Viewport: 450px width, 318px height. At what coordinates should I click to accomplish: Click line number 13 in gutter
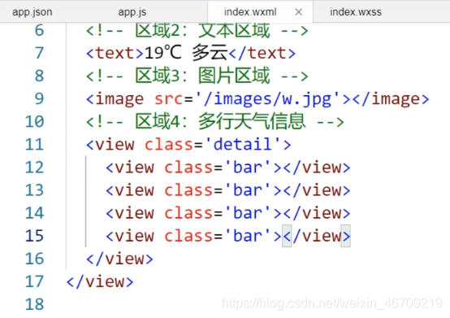(x=34, y=190)
